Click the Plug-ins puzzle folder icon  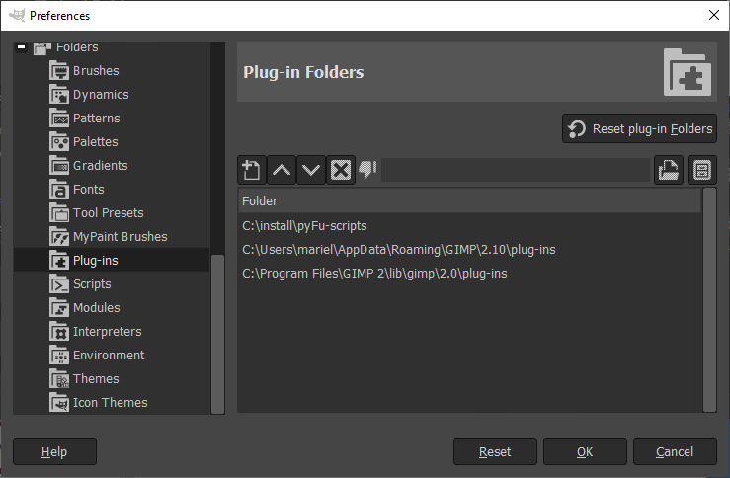tap(59, 261)
